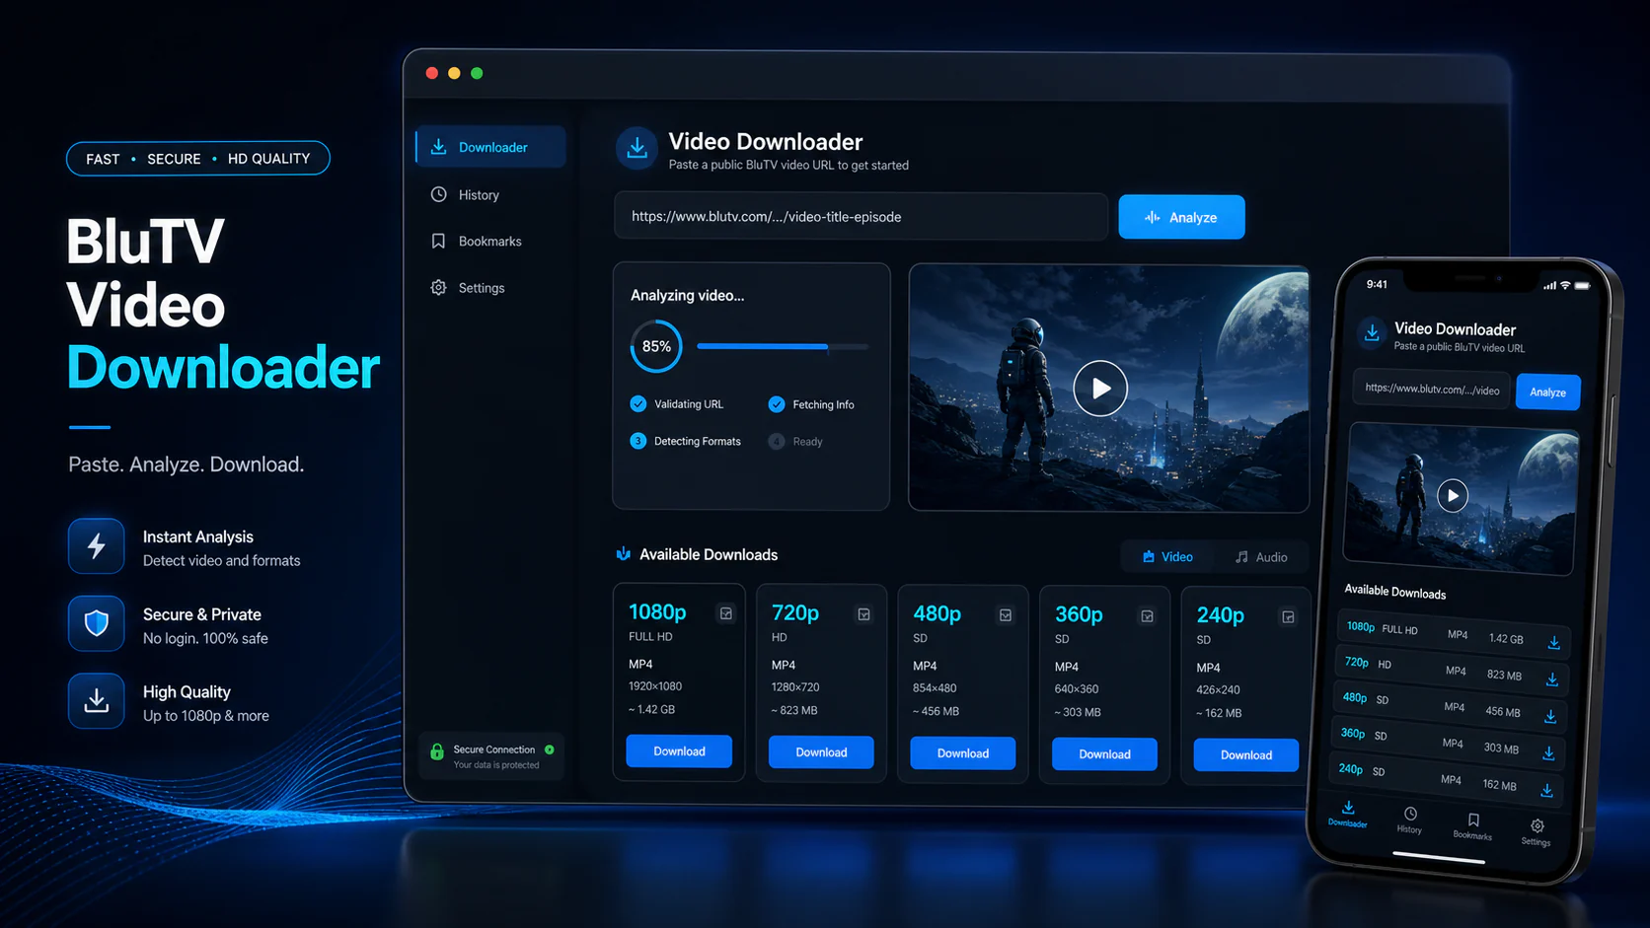Screen dimensions: 1650x928
Task: Click the Video Downloader header download icon
Action: (637, 148)
